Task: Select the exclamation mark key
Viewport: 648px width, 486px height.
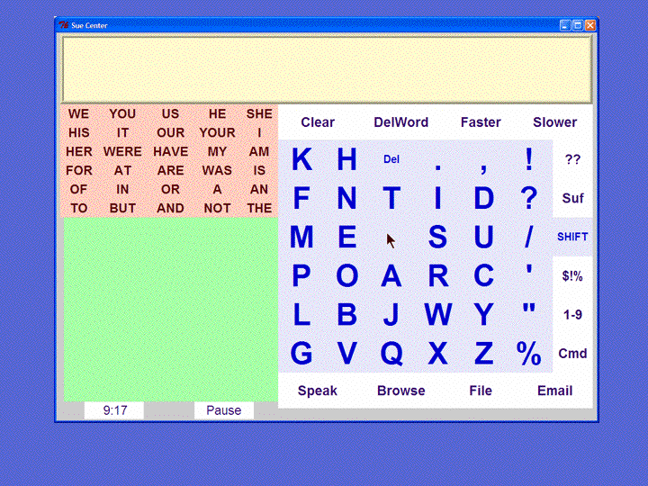Action: tap(528, 159)
